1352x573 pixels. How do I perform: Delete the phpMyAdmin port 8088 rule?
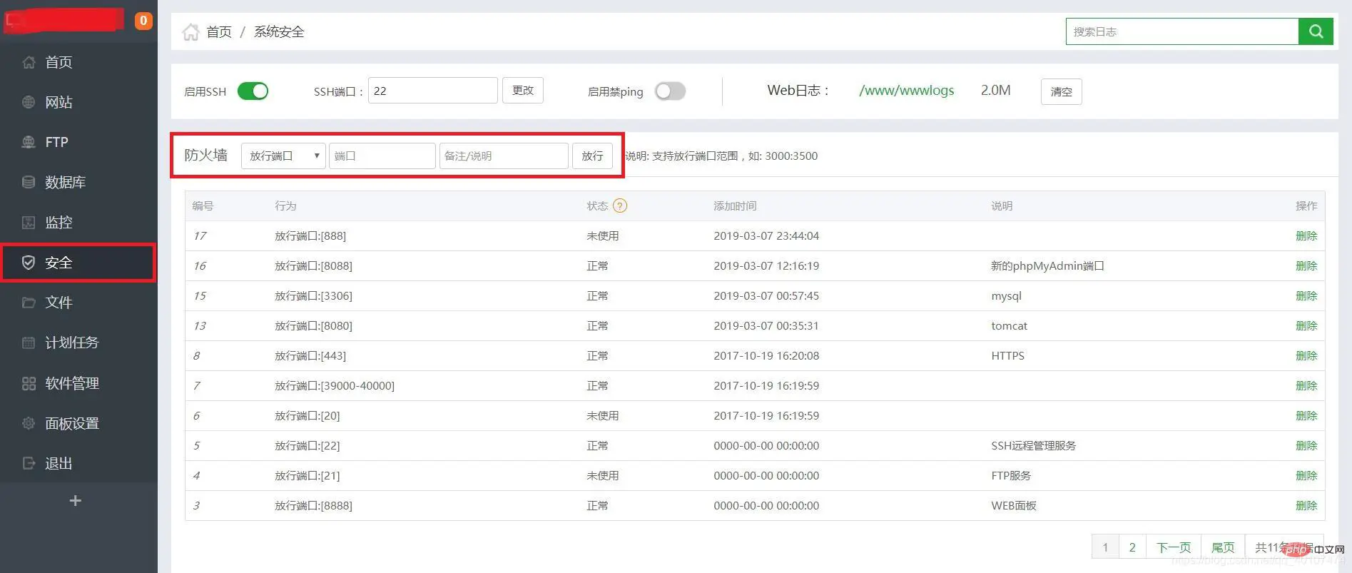pyautogui.click(x=1306, y=265)
